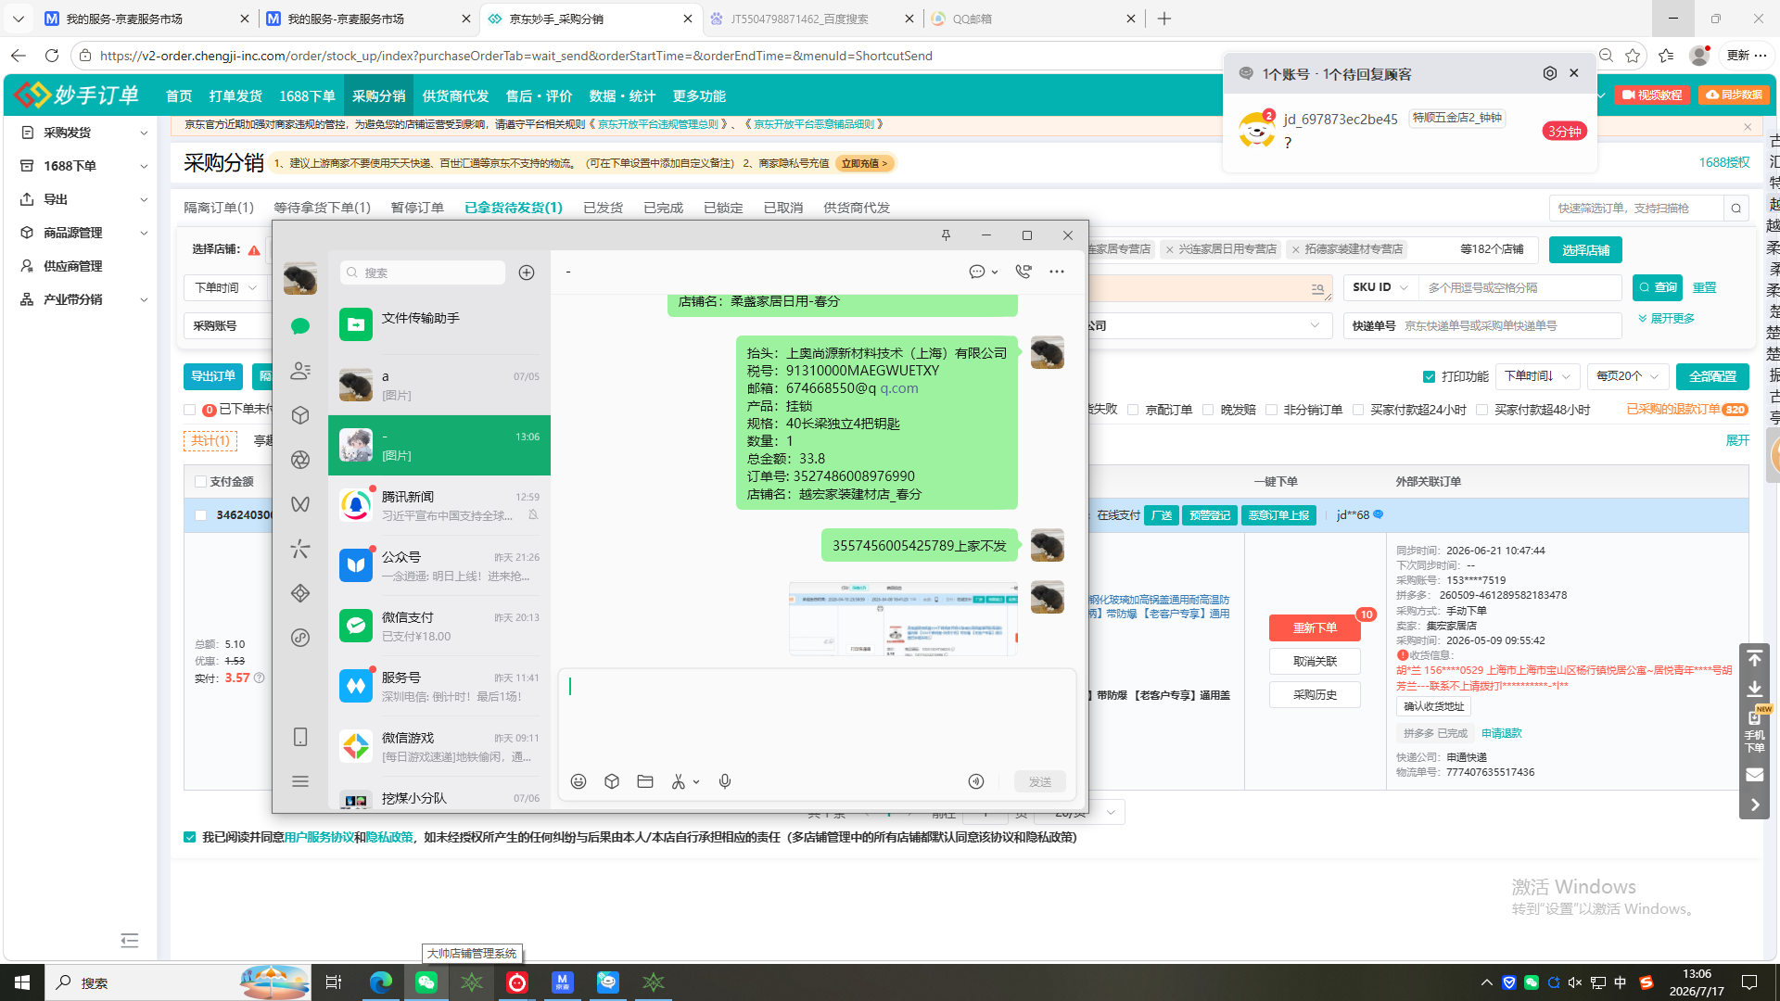Open the 每页20个 page size dropdown
Screen dimensions: 1780x1001
(x=1627, y=376)
